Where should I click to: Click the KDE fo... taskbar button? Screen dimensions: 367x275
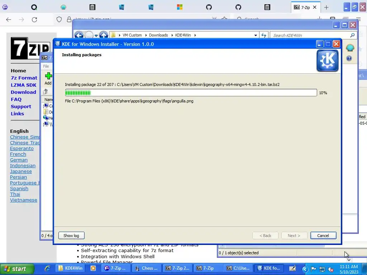pyautogui.click(x=269, y=268)
